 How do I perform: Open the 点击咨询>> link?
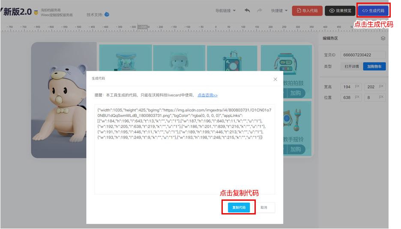[x=207, y=95]
